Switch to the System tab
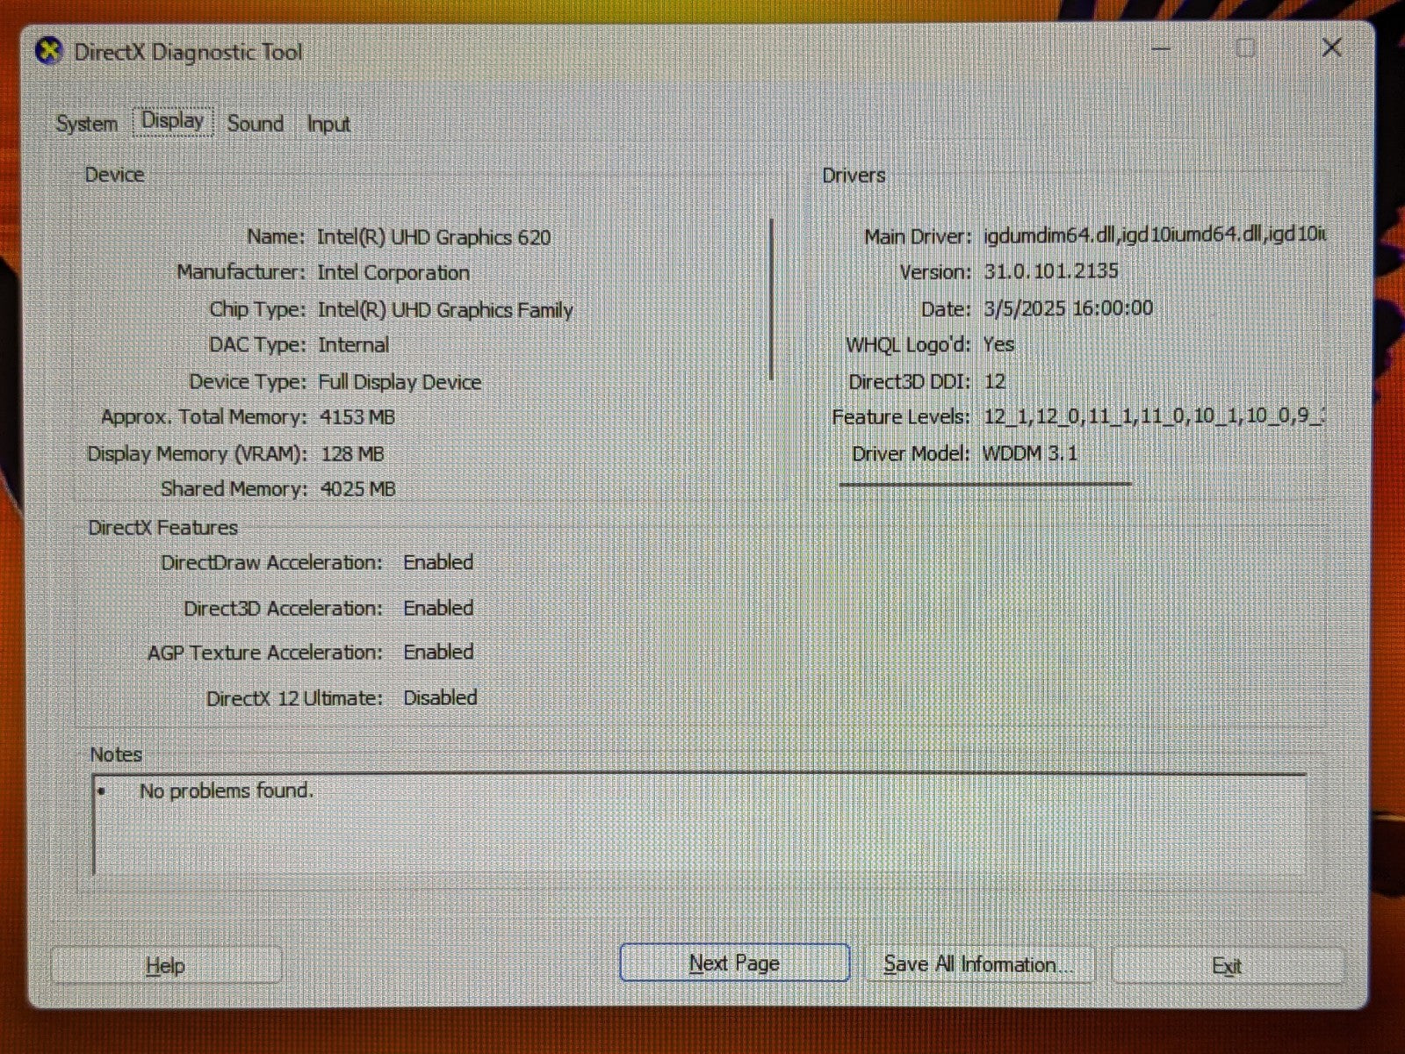The image size is (1405, 1054). 86,124
